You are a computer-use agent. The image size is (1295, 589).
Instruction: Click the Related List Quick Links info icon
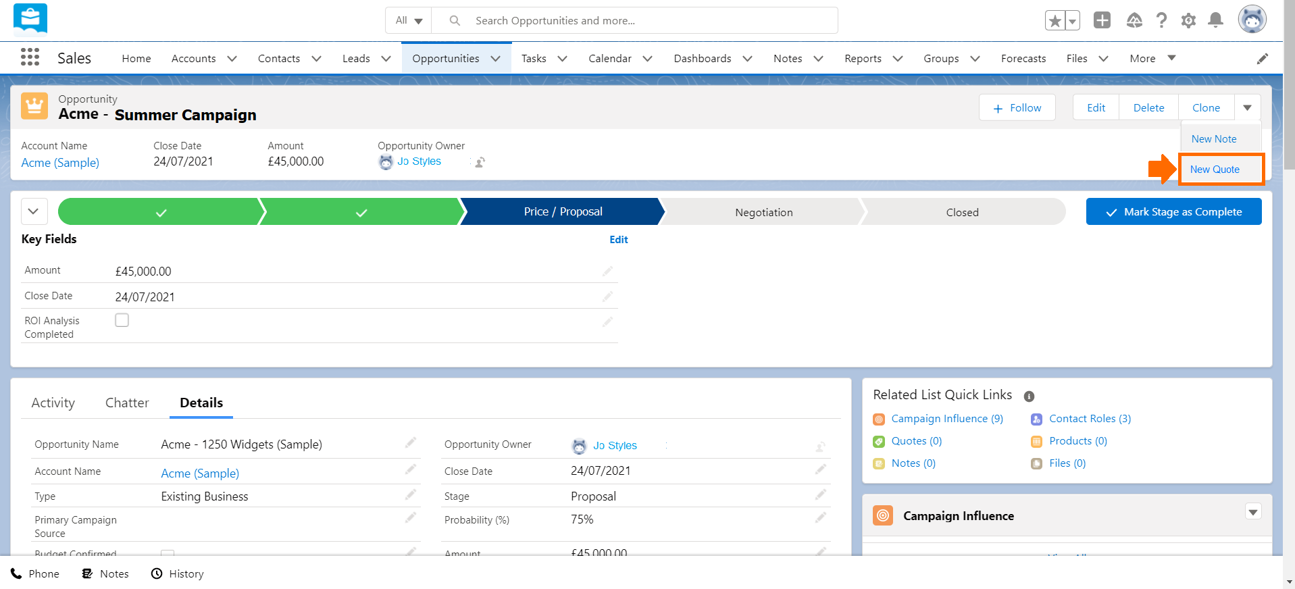click(1029, 396)
